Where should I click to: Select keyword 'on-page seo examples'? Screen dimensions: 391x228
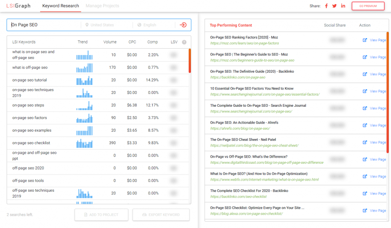point(32,130)
